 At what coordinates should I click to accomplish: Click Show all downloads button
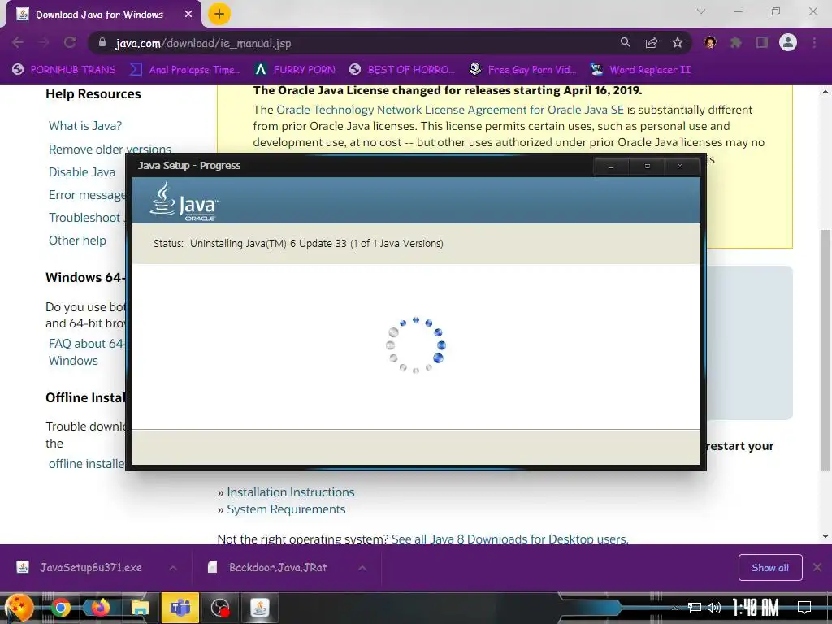click(x=770, y=568)
